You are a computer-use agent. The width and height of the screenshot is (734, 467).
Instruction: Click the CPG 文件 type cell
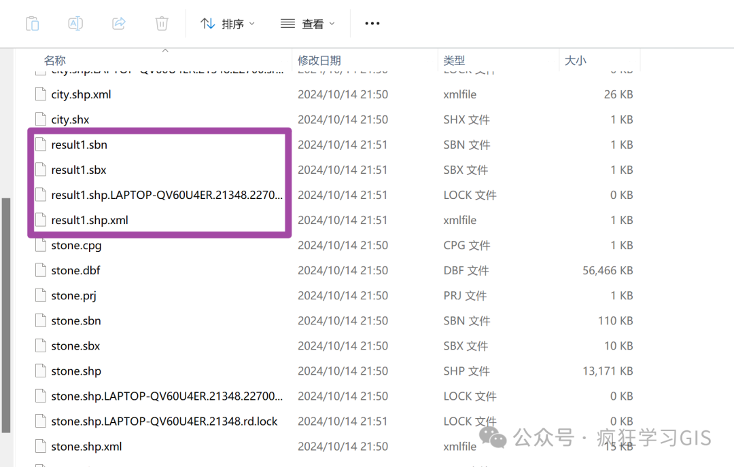point(467,246)
